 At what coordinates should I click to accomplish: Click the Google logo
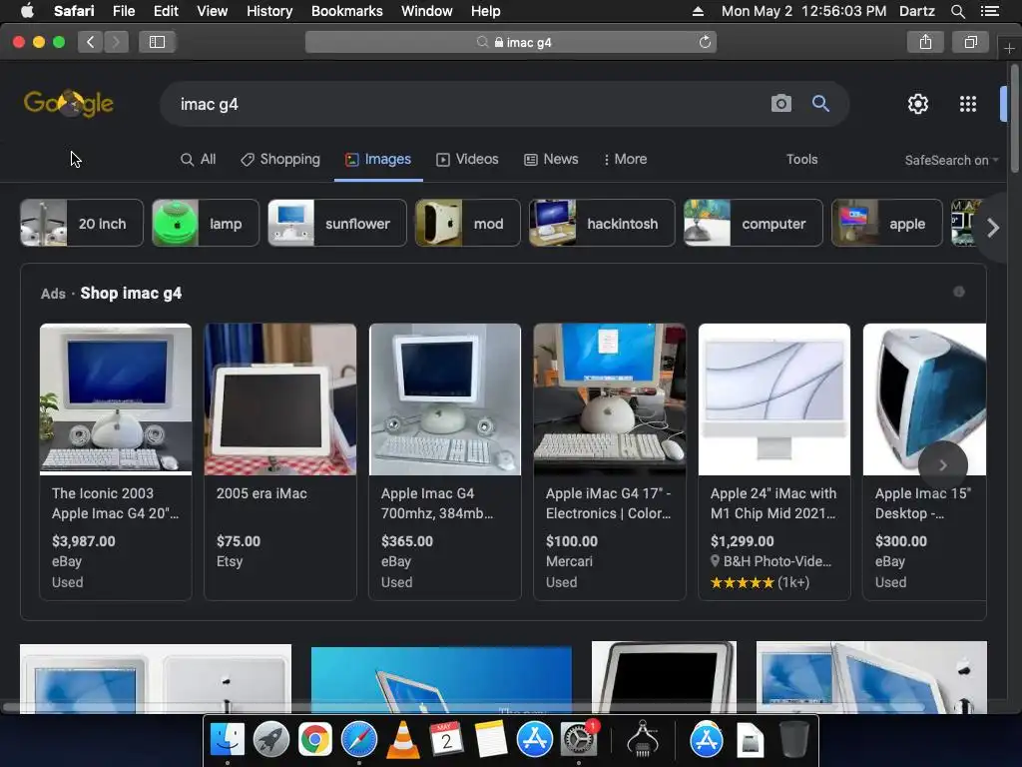click(69, 103)
